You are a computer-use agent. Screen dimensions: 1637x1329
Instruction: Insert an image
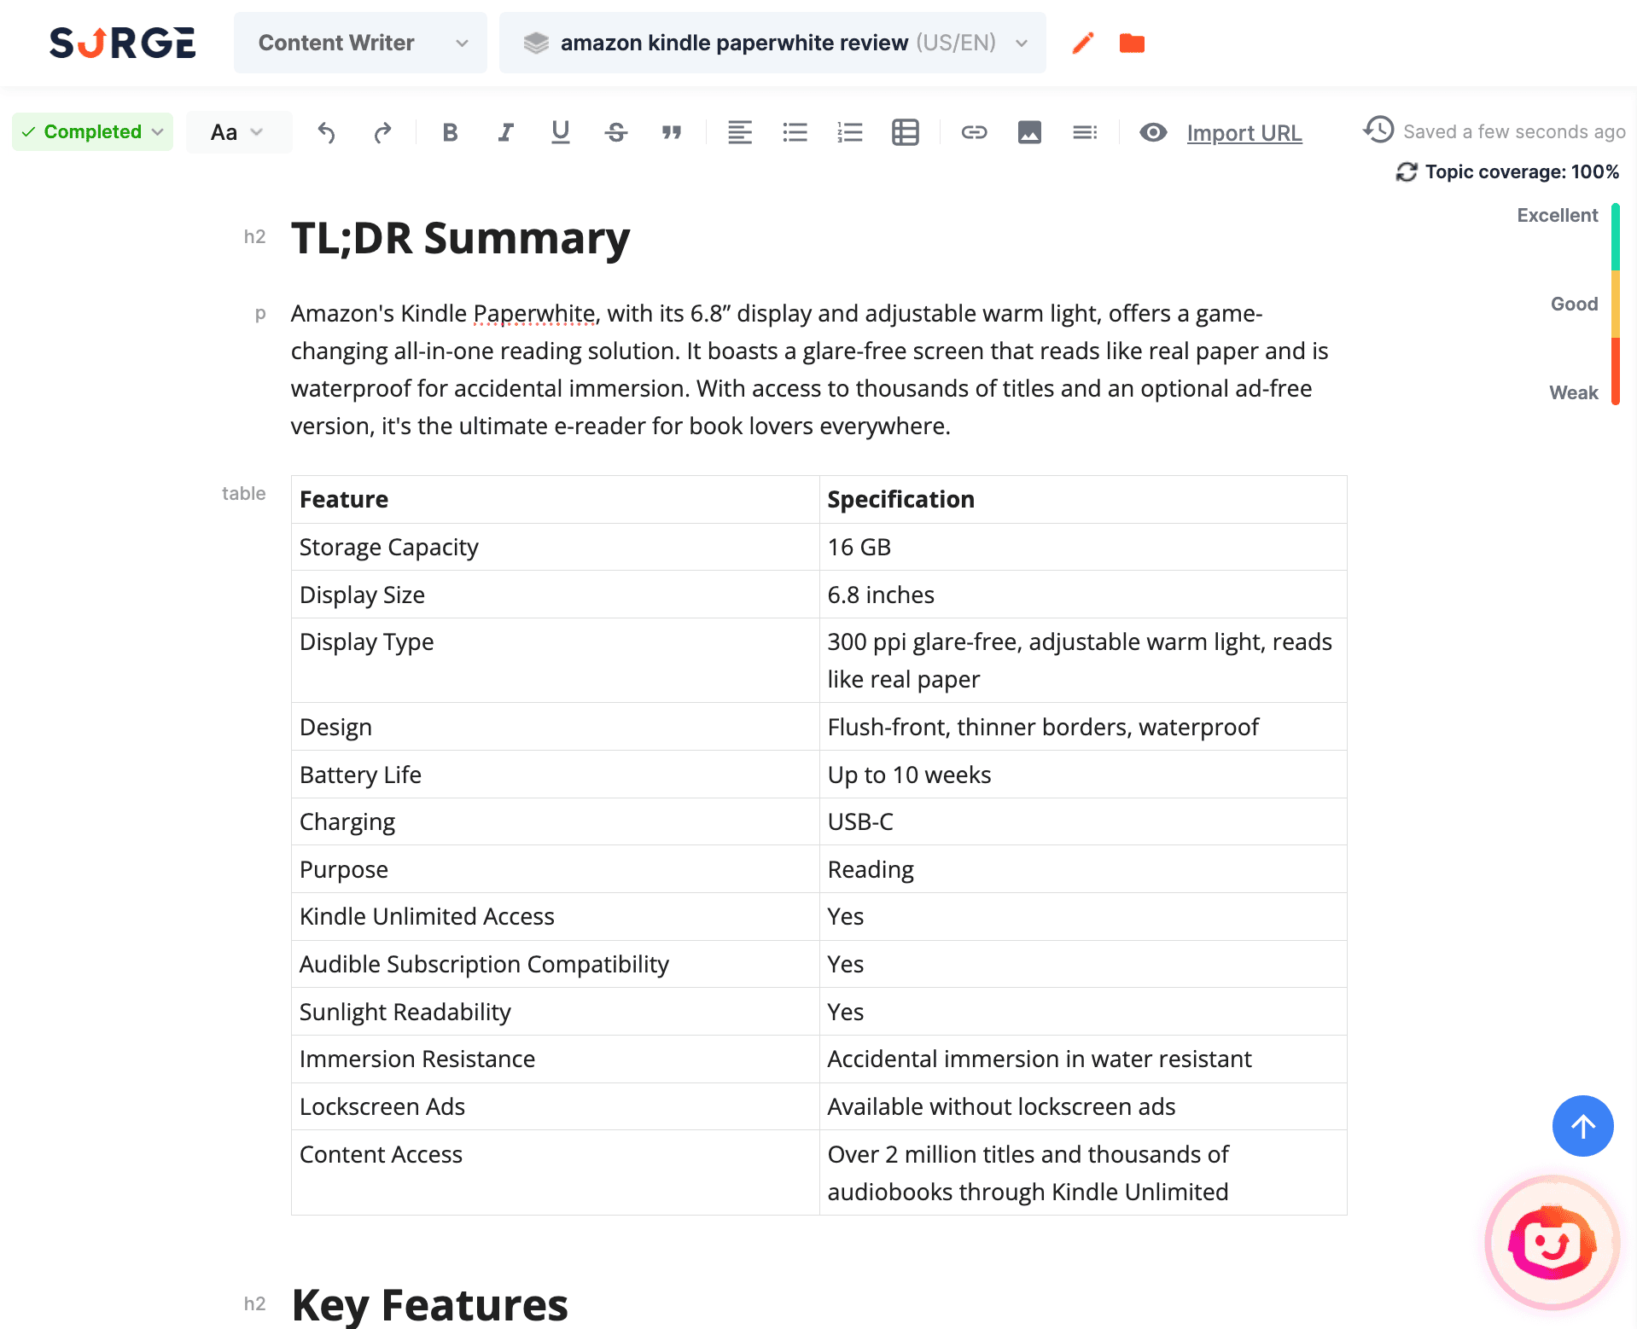click(x=1029, y=132)
